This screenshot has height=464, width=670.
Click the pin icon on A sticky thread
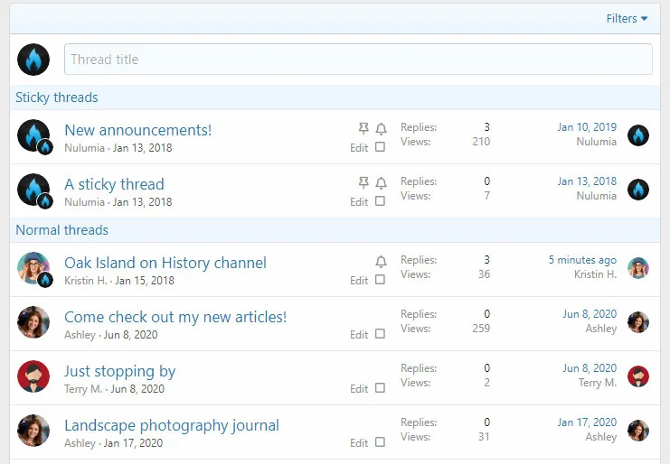click(363, 183)
